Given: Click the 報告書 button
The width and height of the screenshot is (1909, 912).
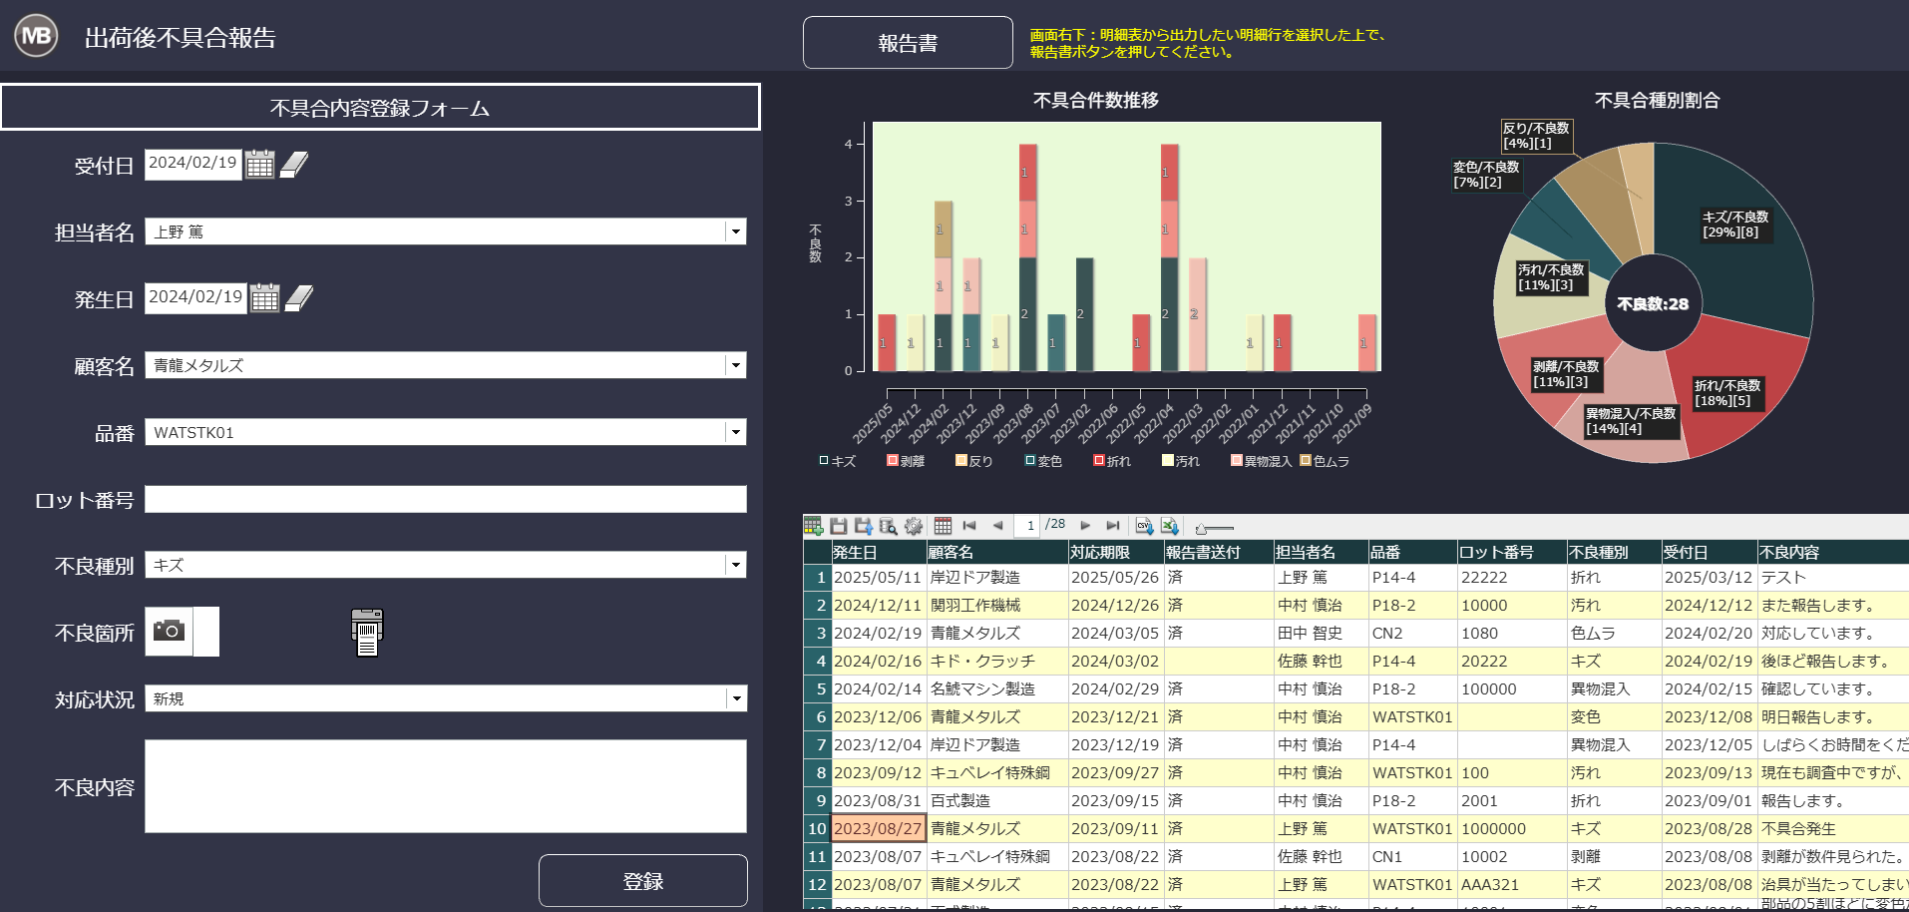Looking at the screenshot, I should [x=908, y=43].
